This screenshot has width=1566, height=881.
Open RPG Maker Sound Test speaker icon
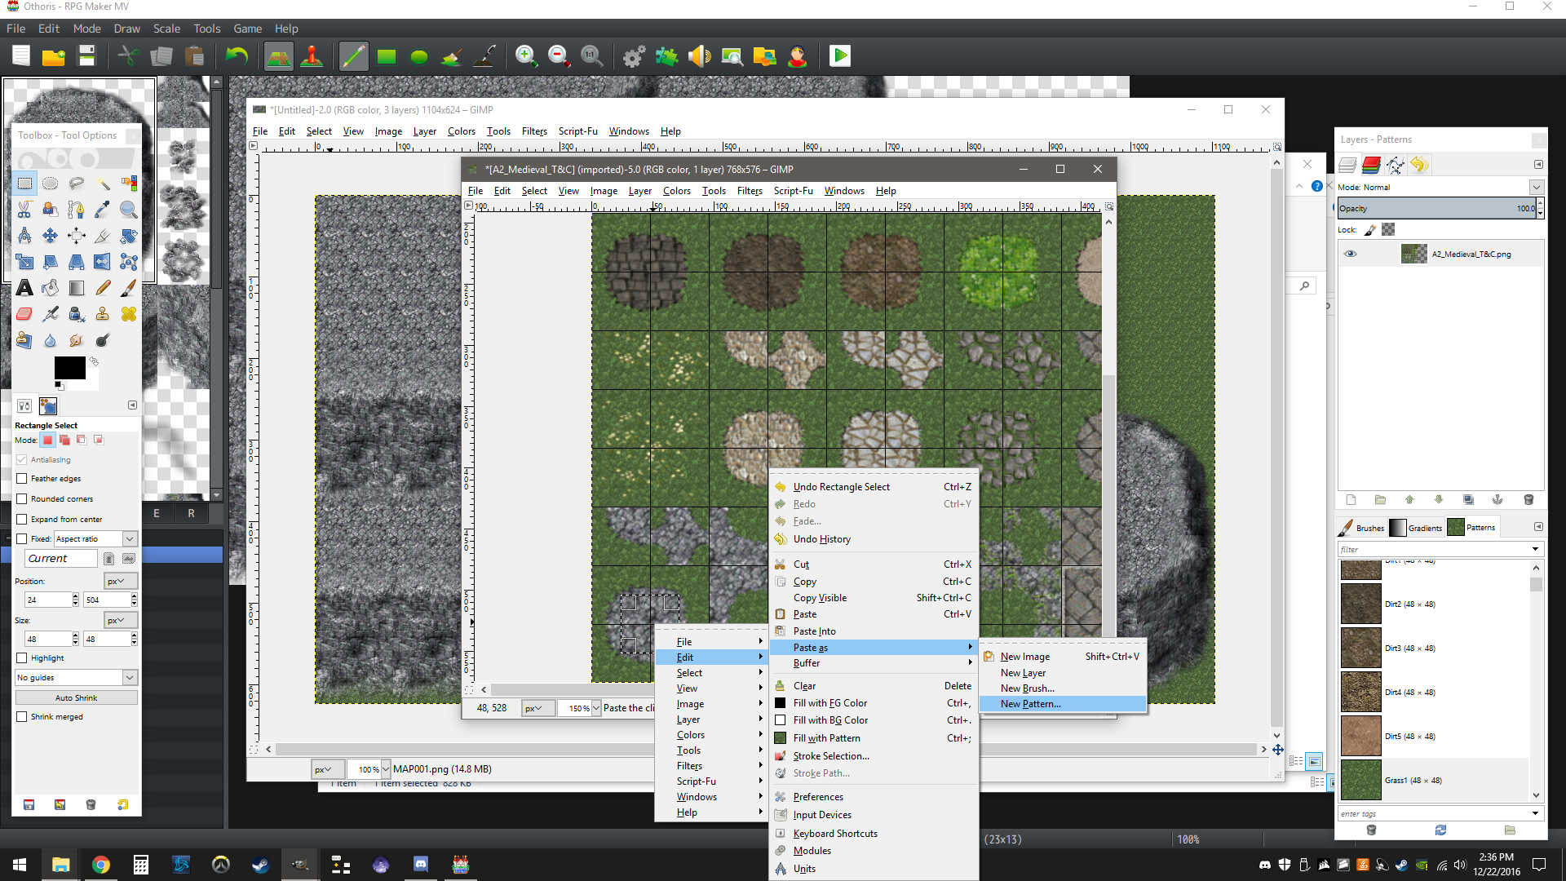[699, 56]
